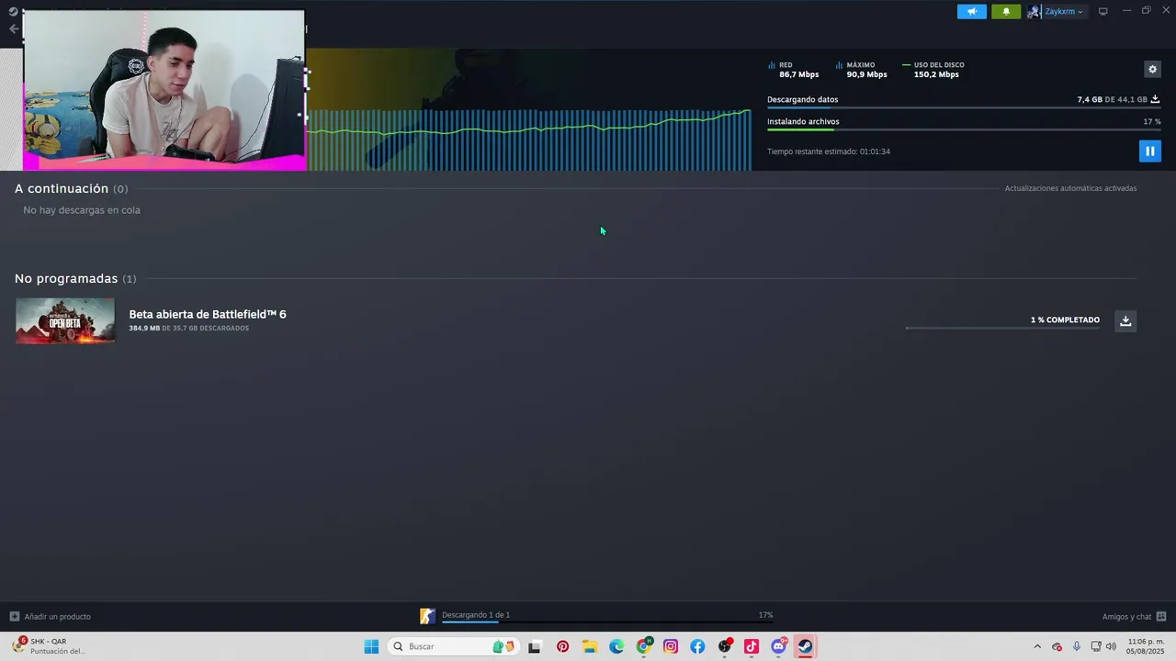
Task: Expand the Zaykxrm account dropdown
Action: click(1063, 12)
